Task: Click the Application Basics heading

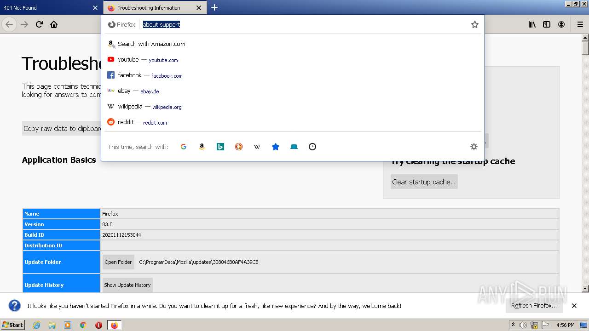Action: click(59, 160)
